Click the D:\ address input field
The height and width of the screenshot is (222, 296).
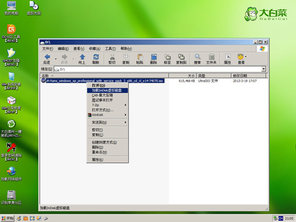click(x=158, y=69)
